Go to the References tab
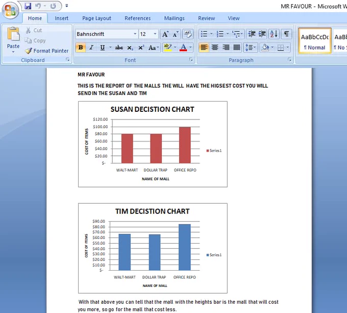The height and width of the screenshot is (313, 347). coord(137,18)
